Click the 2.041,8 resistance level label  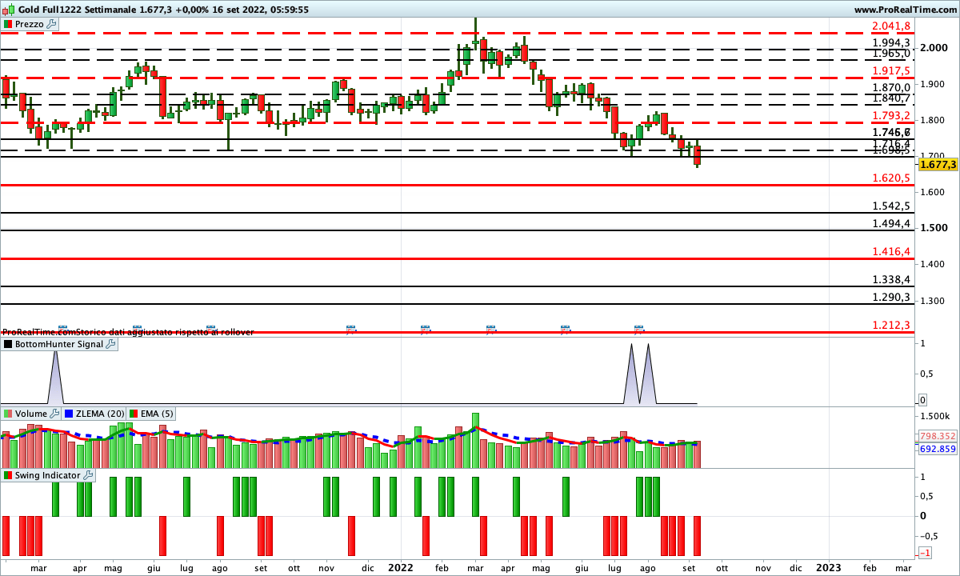tap(891, 26)
